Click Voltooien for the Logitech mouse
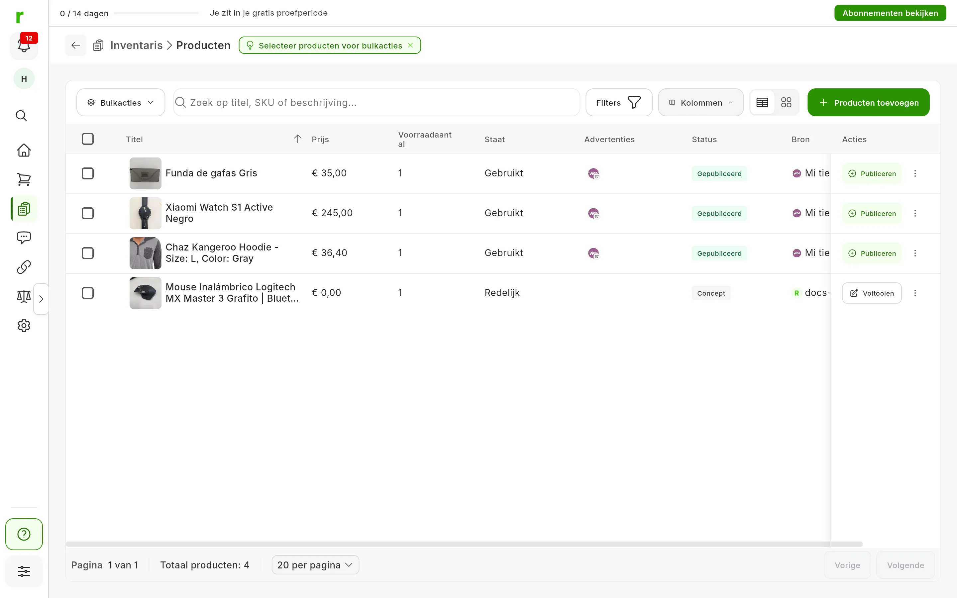957x598 pixels. (872, 293)
